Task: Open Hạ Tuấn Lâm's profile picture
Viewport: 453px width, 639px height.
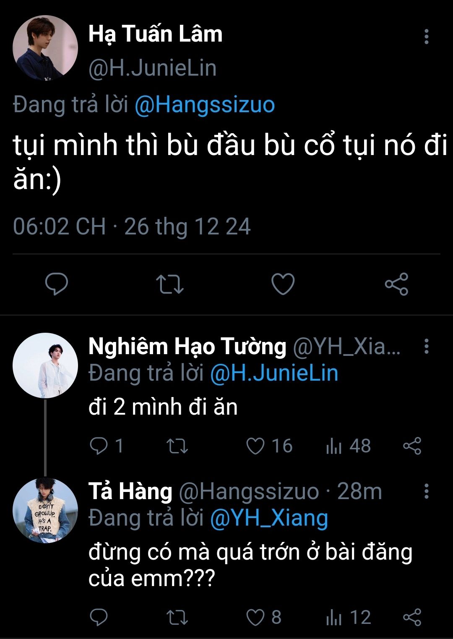Action: pos(45,48)
